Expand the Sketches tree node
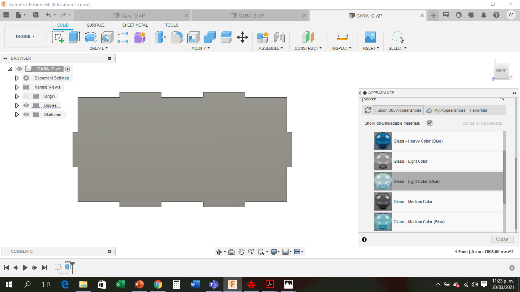This screenshot has height=292, width=520. point(17,114)
